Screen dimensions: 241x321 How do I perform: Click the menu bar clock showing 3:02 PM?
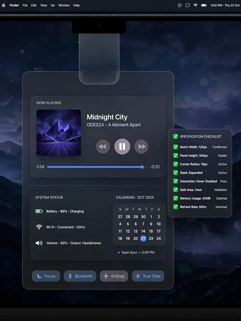pos(225,5)
